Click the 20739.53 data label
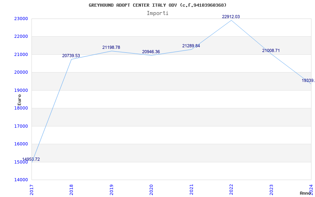315x197 pixels. (71, 56)
